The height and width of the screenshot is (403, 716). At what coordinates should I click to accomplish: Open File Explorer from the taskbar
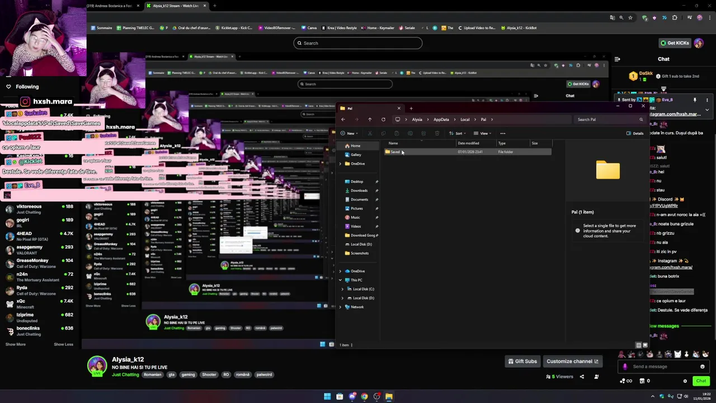click(389, 396)
